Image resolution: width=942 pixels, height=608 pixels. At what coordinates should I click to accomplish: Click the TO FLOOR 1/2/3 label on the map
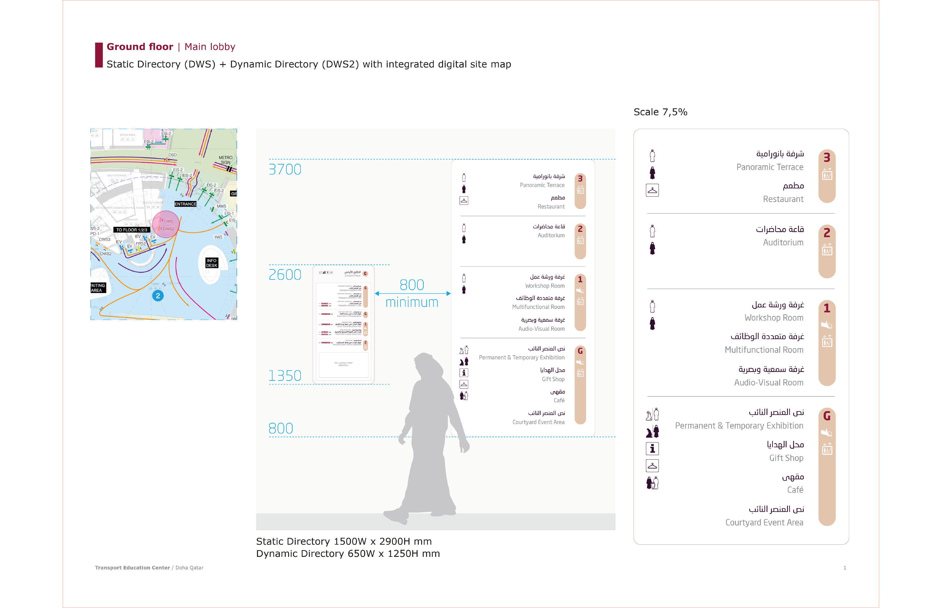tap(132, 230)
